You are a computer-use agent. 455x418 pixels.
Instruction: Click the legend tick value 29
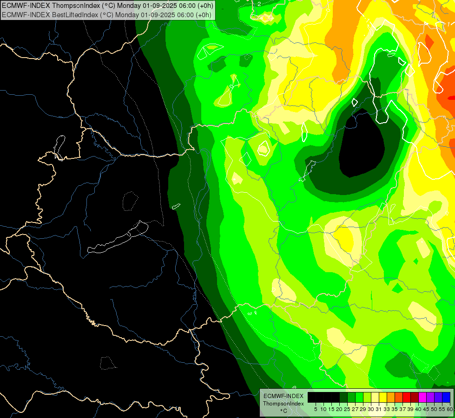coord(363,409)
